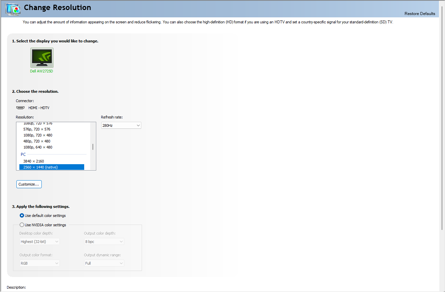
Task: Select 2560 × 1440 (native) resolution
Action: coord(52,167)
